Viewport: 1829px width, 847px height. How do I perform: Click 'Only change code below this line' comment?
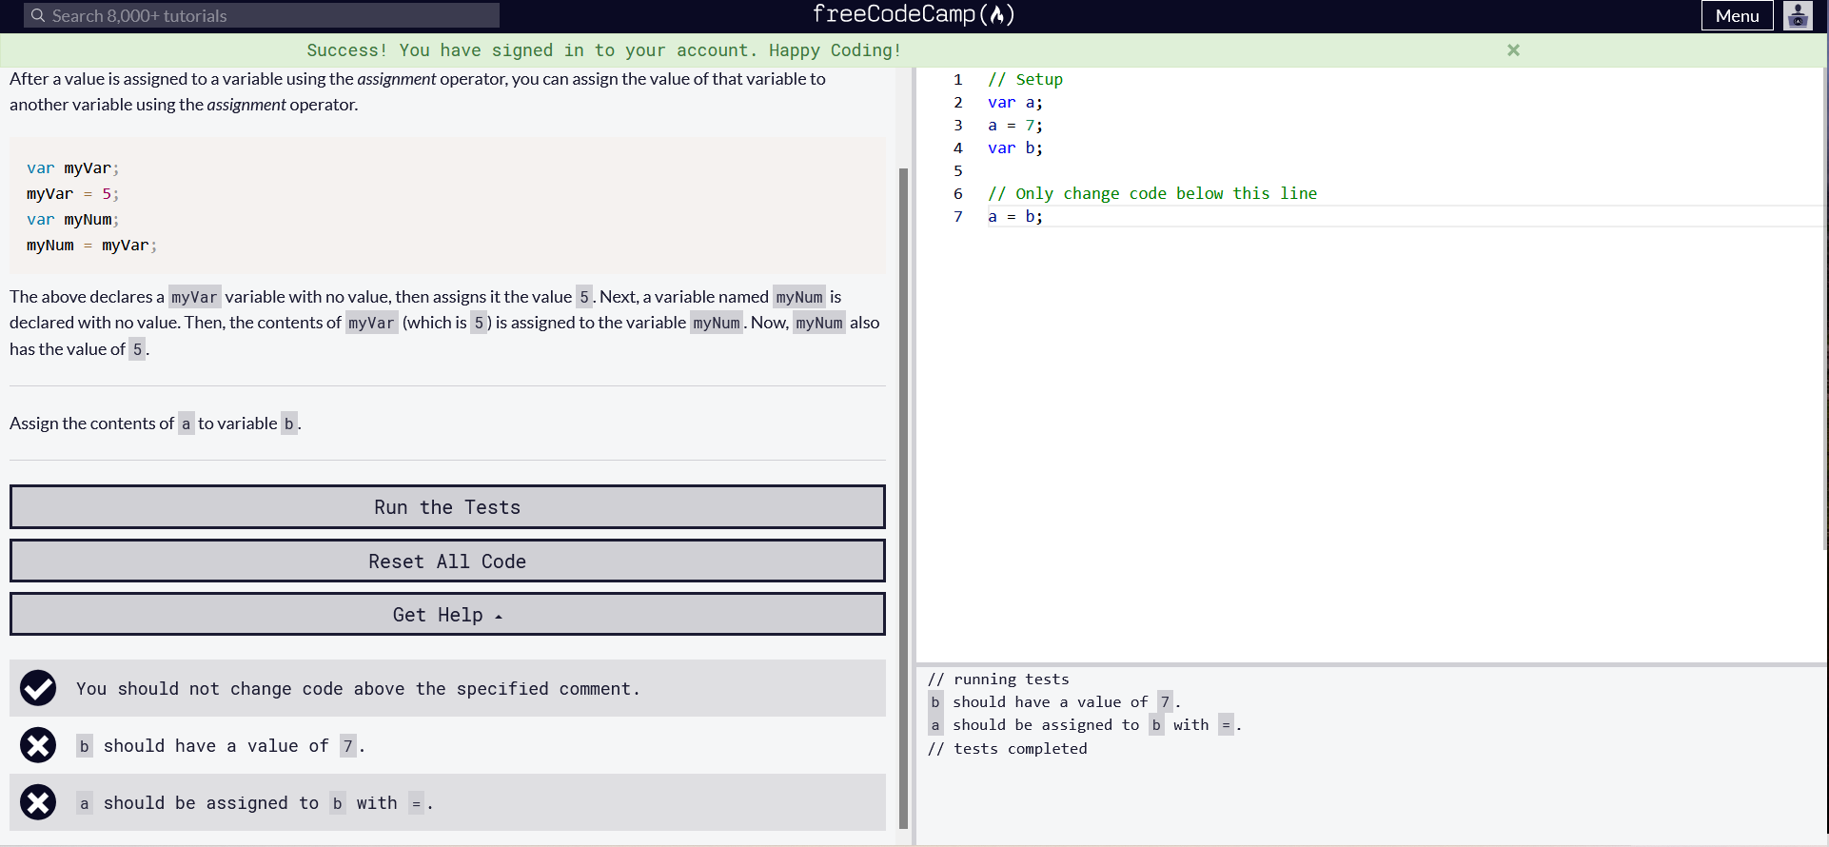(x=1152, y=194)
